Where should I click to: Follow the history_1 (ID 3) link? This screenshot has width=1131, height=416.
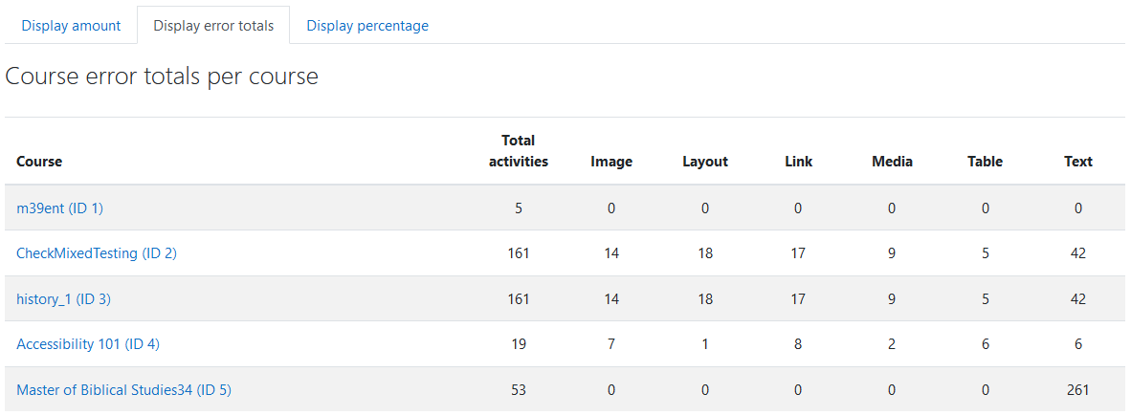[63, 299]
